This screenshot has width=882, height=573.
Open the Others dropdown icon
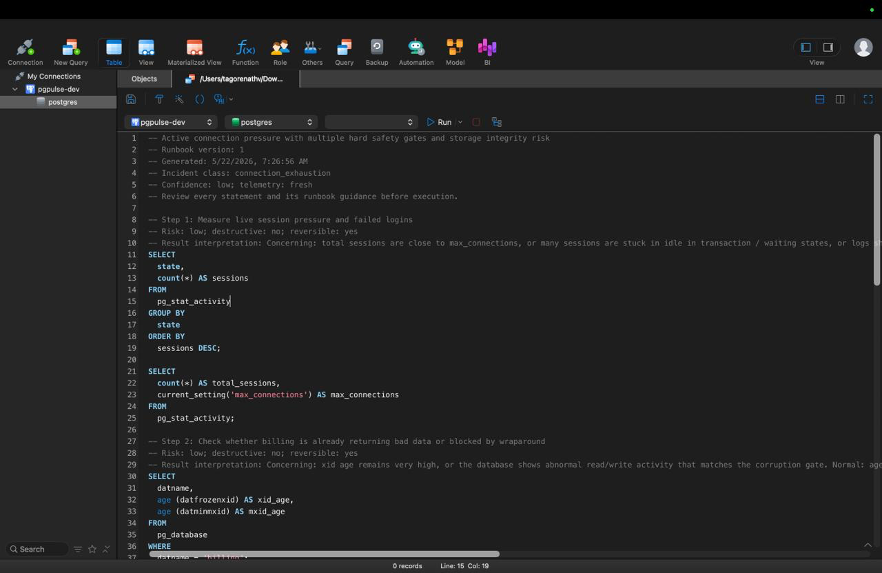(x=312, y=52)
